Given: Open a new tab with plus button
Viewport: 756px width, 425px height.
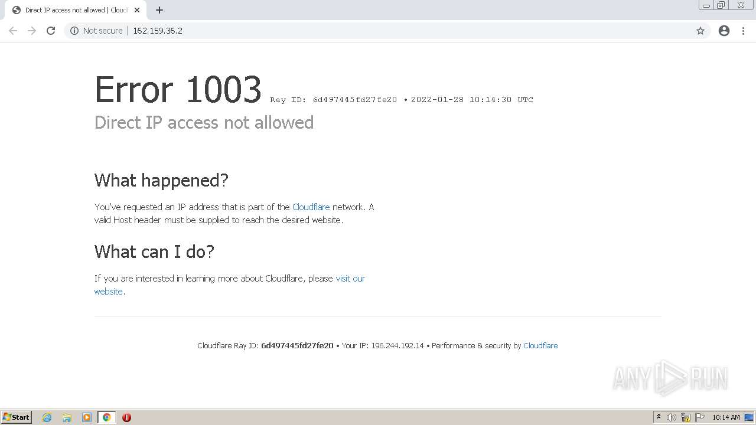Looking at the screenshot, I should (159, 10).
